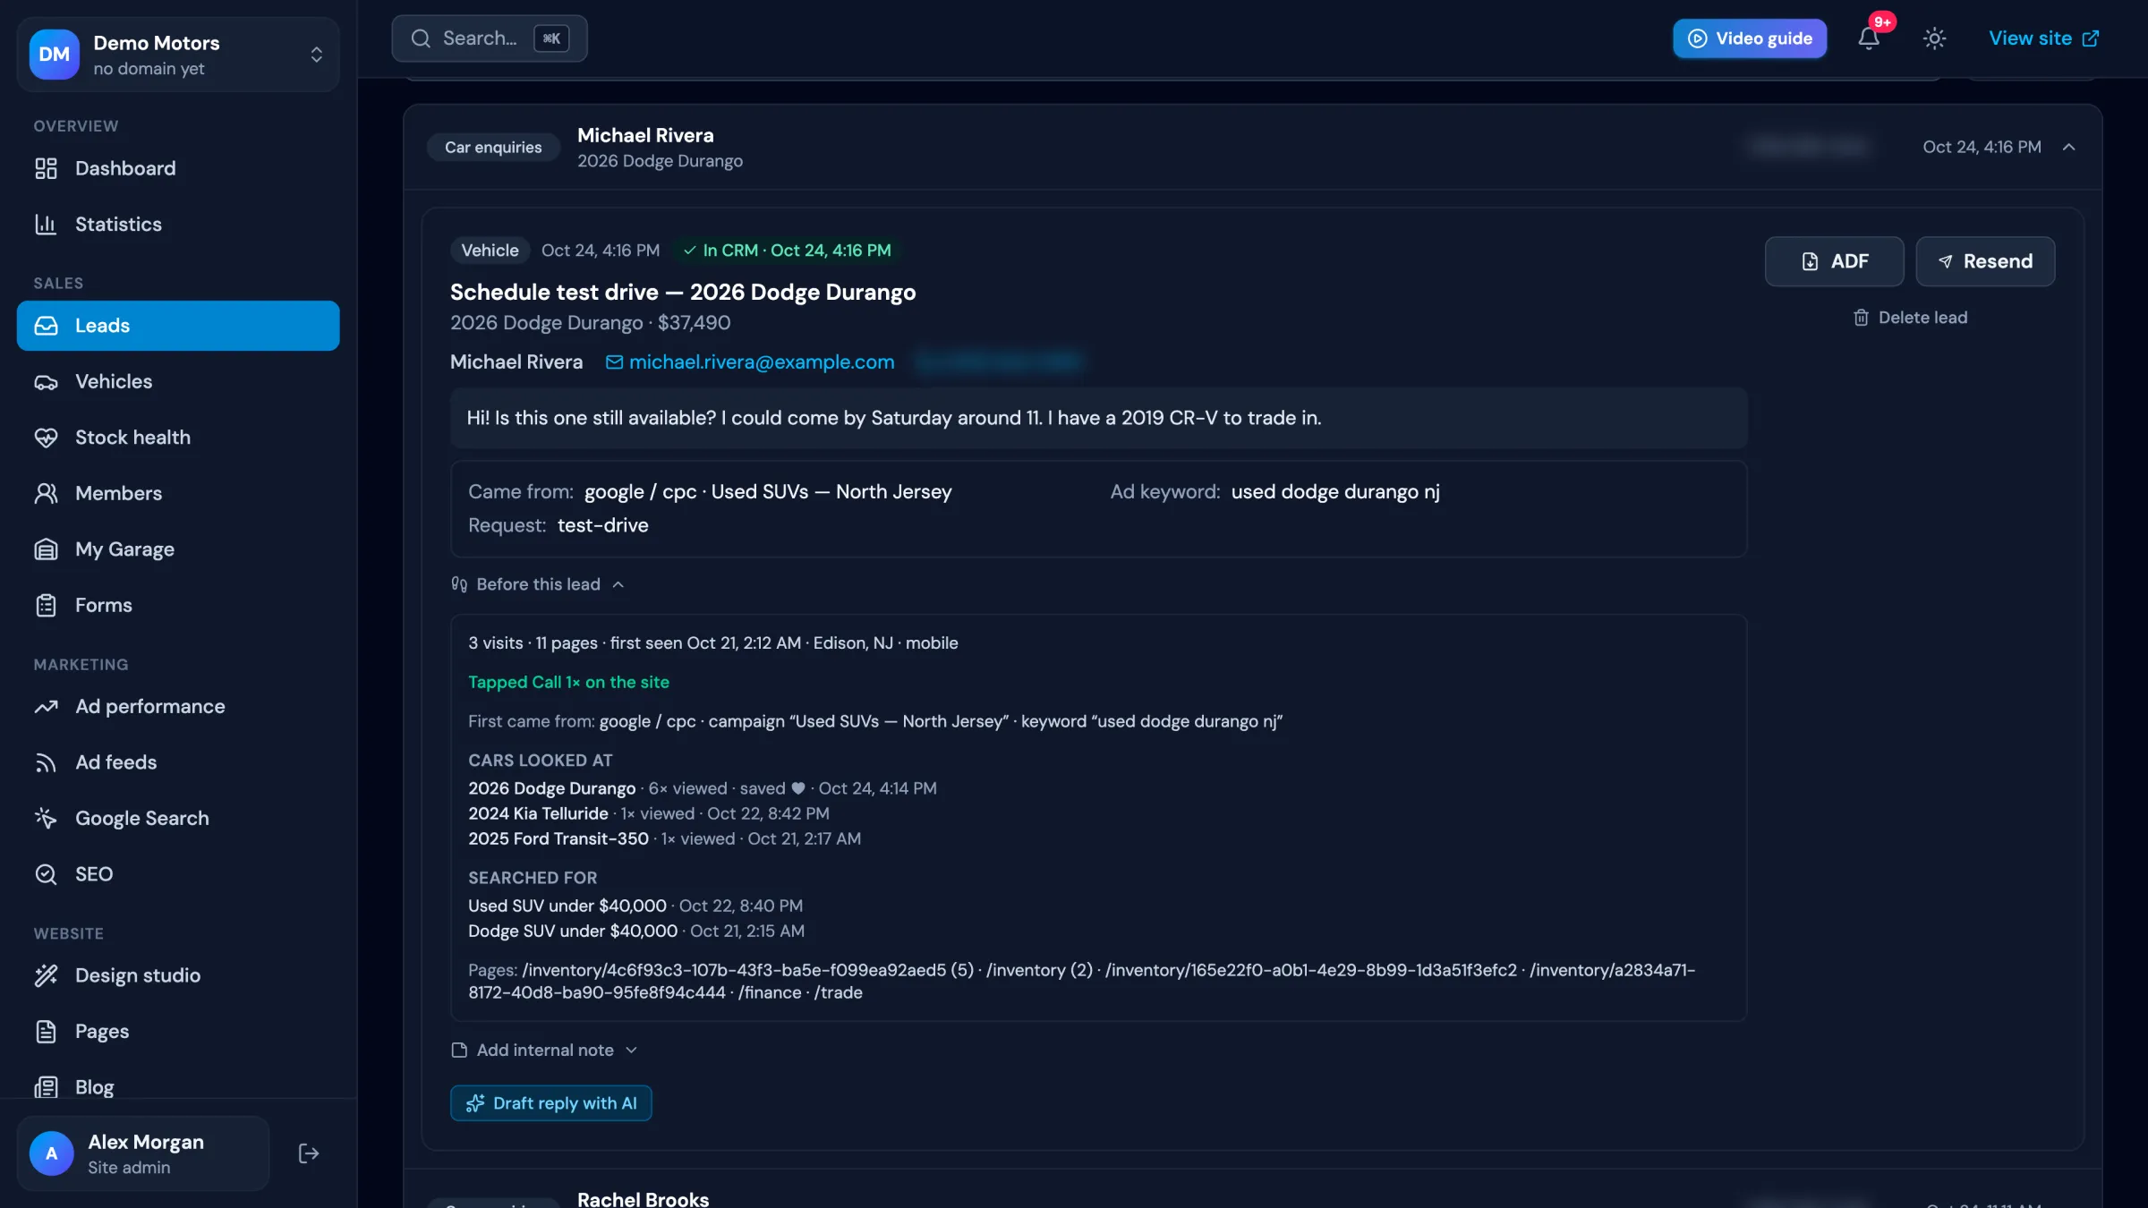Click the Stock health heart icon
The height and width of the screenshot is (1208, 2148).
(x=46, y=438)
